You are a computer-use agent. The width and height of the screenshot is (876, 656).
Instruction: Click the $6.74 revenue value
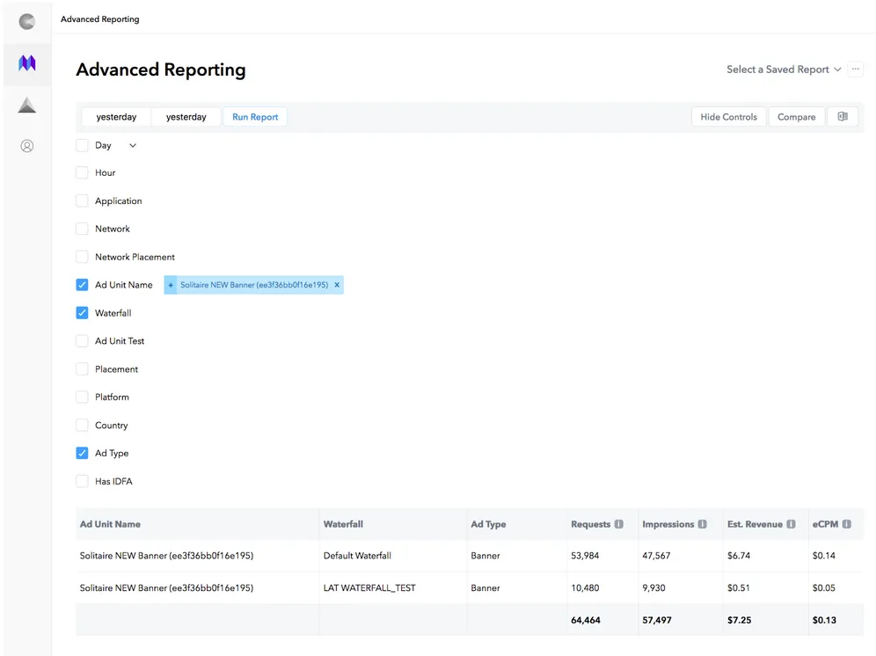(x=739, y=556)
